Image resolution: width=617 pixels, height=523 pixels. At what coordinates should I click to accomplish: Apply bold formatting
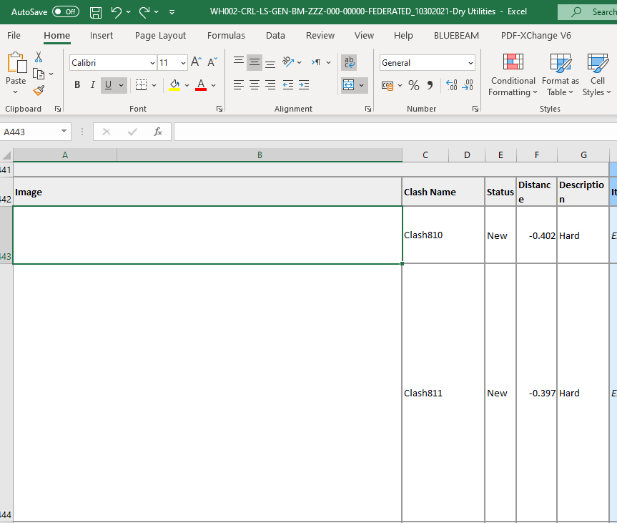(76, 85)
